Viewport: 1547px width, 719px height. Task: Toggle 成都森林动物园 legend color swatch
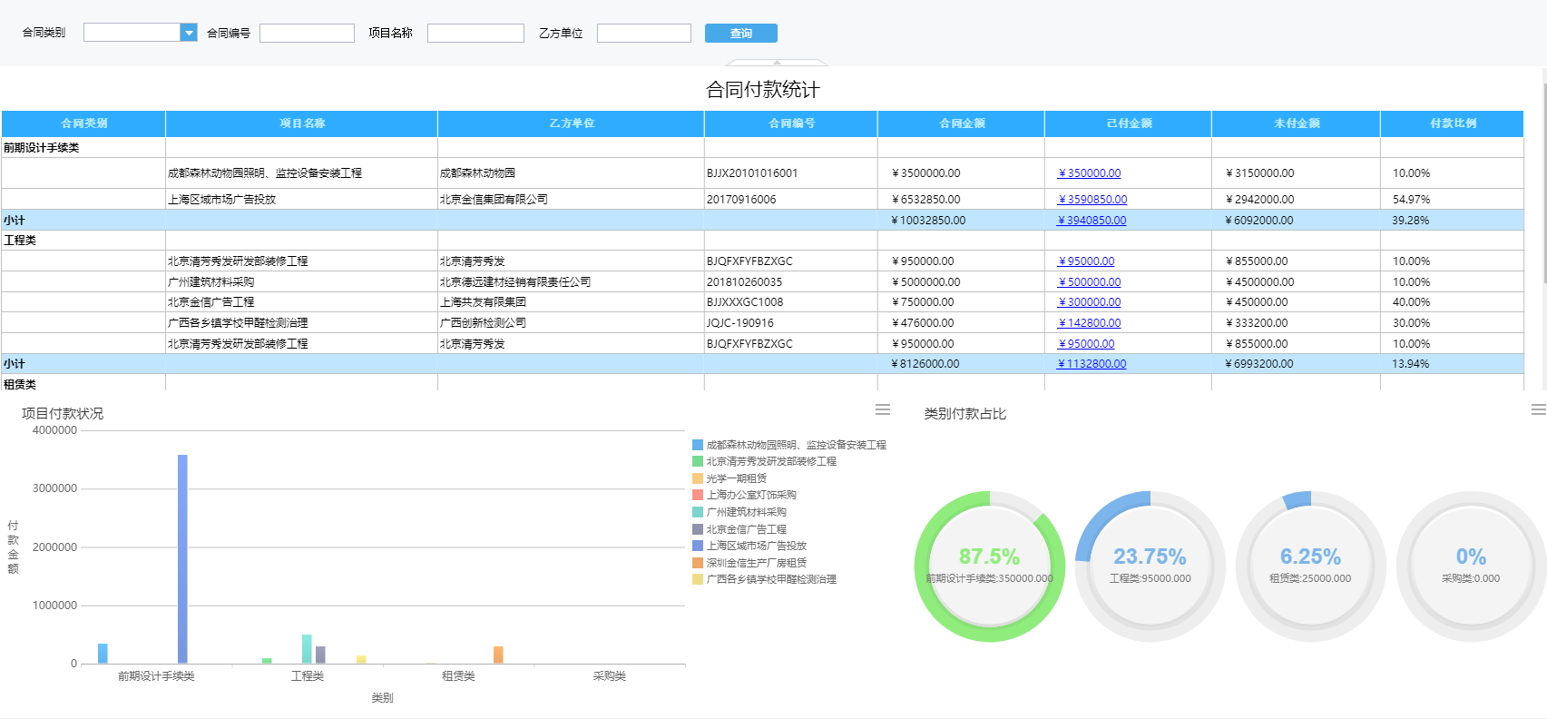pyautogui.click(x=698, y=445)
